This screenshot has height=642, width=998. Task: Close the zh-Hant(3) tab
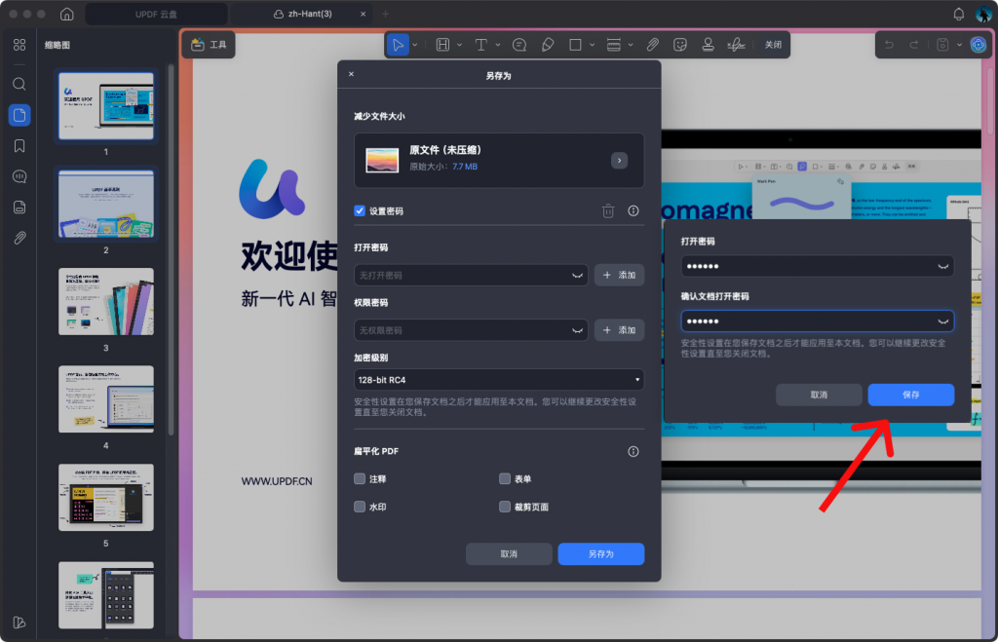point(363,14)
